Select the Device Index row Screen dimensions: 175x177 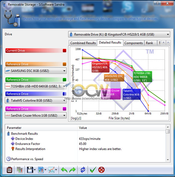click(x=86, y=139)
